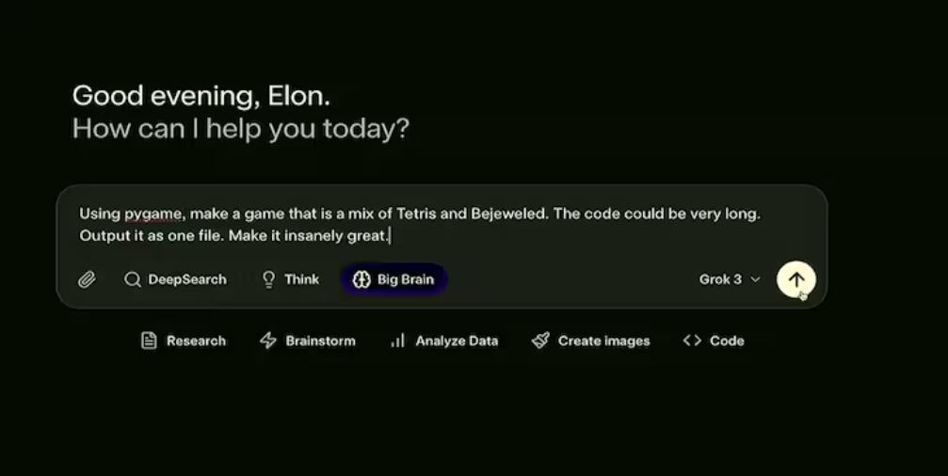This screenshot has width=948, height=476.
Task: Click the Create images paintbrush icon
Action: click(540, 341)
